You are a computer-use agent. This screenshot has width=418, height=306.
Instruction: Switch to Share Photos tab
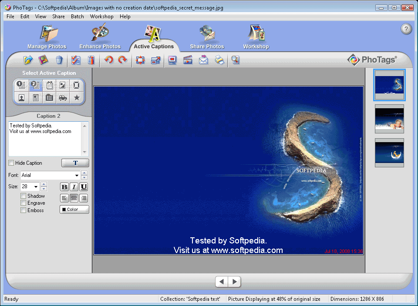pos(207,37)
